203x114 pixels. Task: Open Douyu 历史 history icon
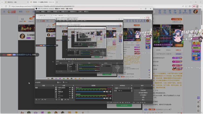pos(160,11)
